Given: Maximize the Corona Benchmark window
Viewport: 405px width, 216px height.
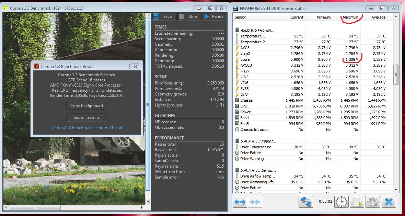Looking at the screenshot, I should point(210,8).
